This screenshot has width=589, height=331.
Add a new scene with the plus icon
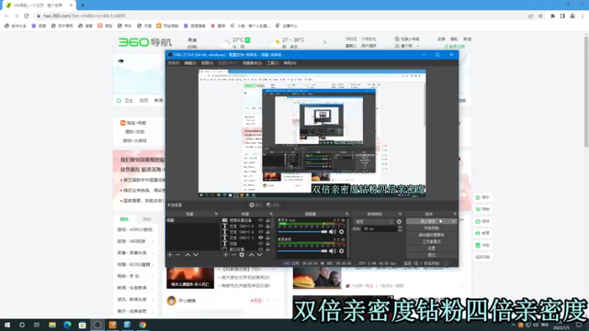(x=170, y=255)
